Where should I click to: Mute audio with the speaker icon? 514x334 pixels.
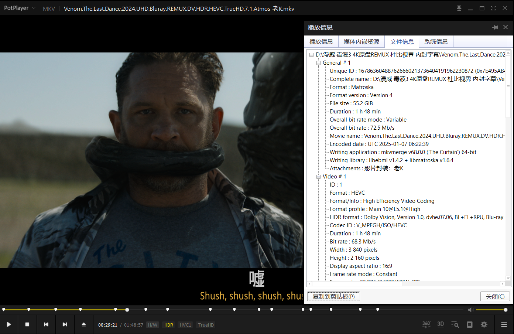click(x=471, y=310)
